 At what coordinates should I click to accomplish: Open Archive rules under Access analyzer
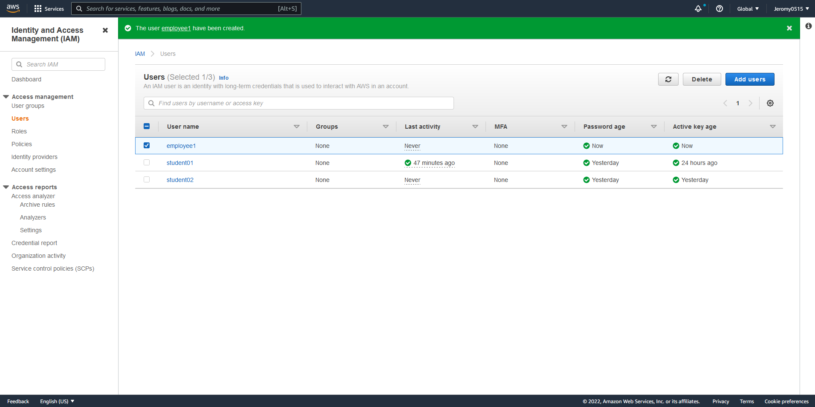click(x=38, y=205)
